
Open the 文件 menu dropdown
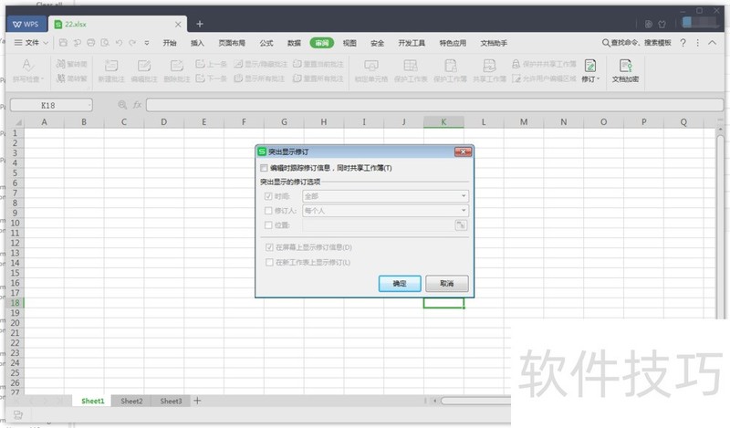point(31,43)
